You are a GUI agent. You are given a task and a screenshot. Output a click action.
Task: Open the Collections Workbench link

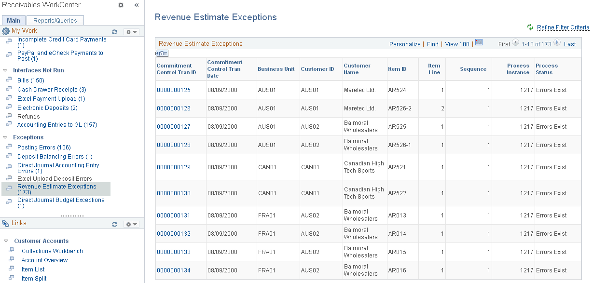click(x=52, y=251)
